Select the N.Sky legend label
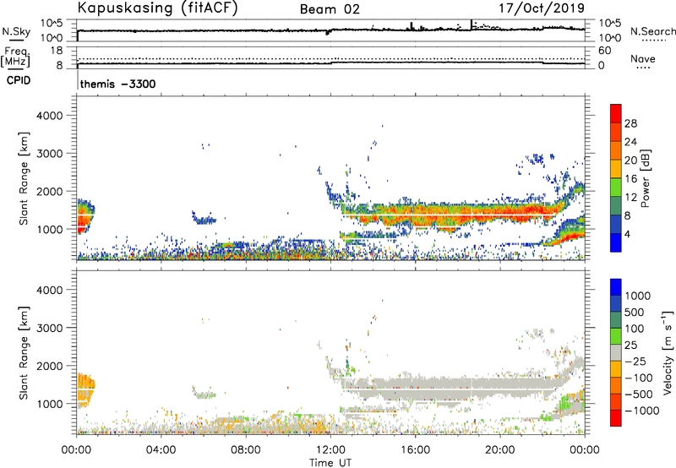 point(16,31)
